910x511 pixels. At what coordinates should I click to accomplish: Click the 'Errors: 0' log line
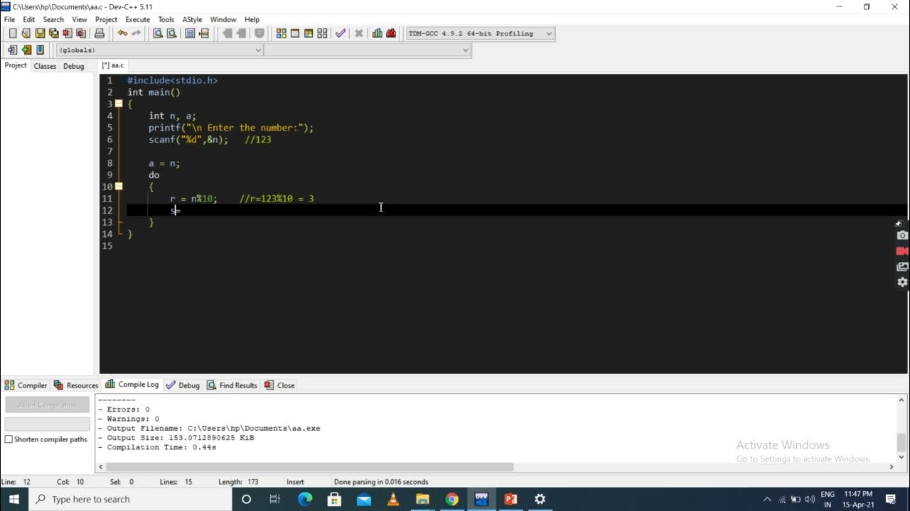coord(124,410)
